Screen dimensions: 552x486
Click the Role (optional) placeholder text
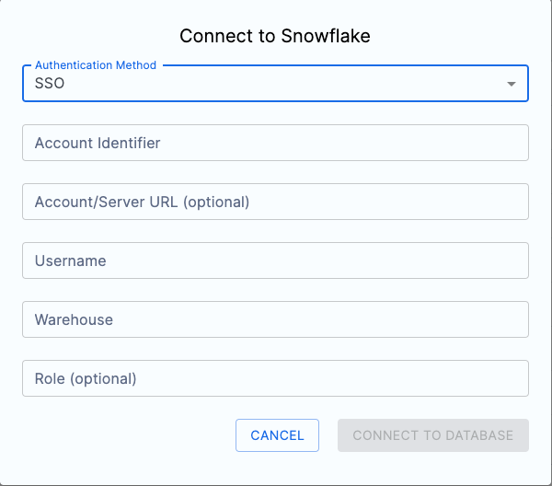(86, 378)
